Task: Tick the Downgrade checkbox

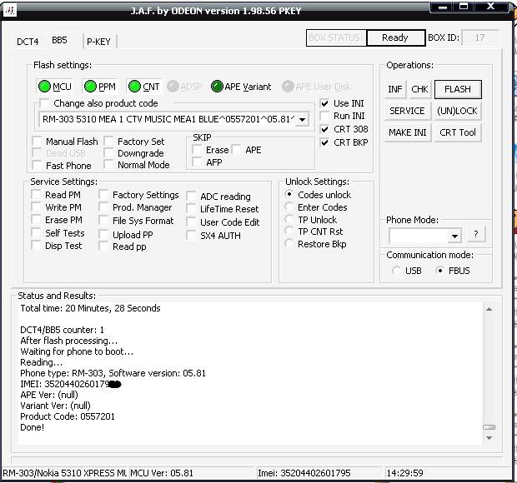Action: [x=108, y=153]
